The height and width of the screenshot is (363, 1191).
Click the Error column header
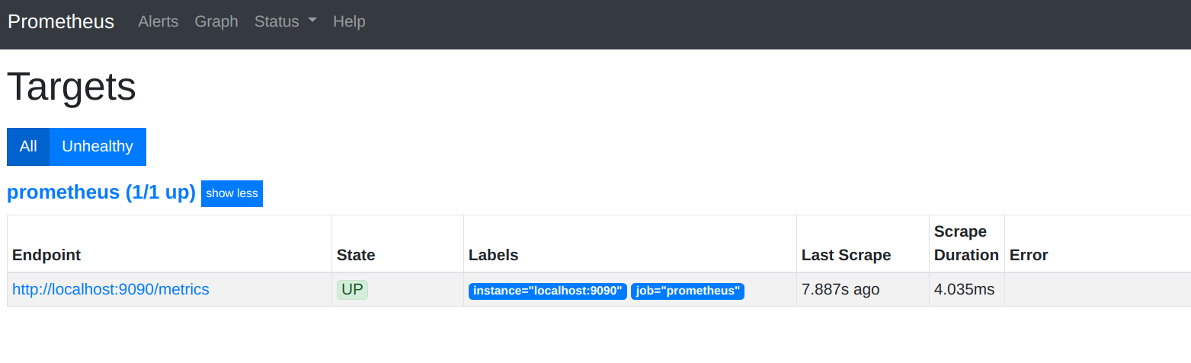tap(1029, 255)
